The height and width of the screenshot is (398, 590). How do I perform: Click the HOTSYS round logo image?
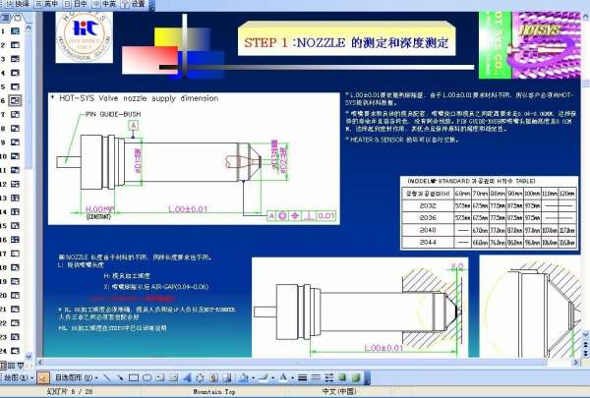85,37
